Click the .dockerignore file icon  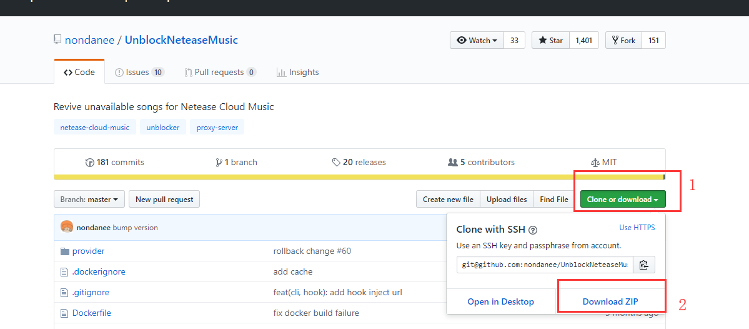[64, 272]
